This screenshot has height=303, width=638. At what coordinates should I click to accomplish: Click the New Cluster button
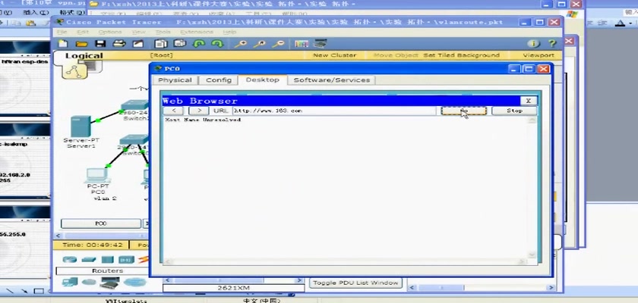click(334, 55)
